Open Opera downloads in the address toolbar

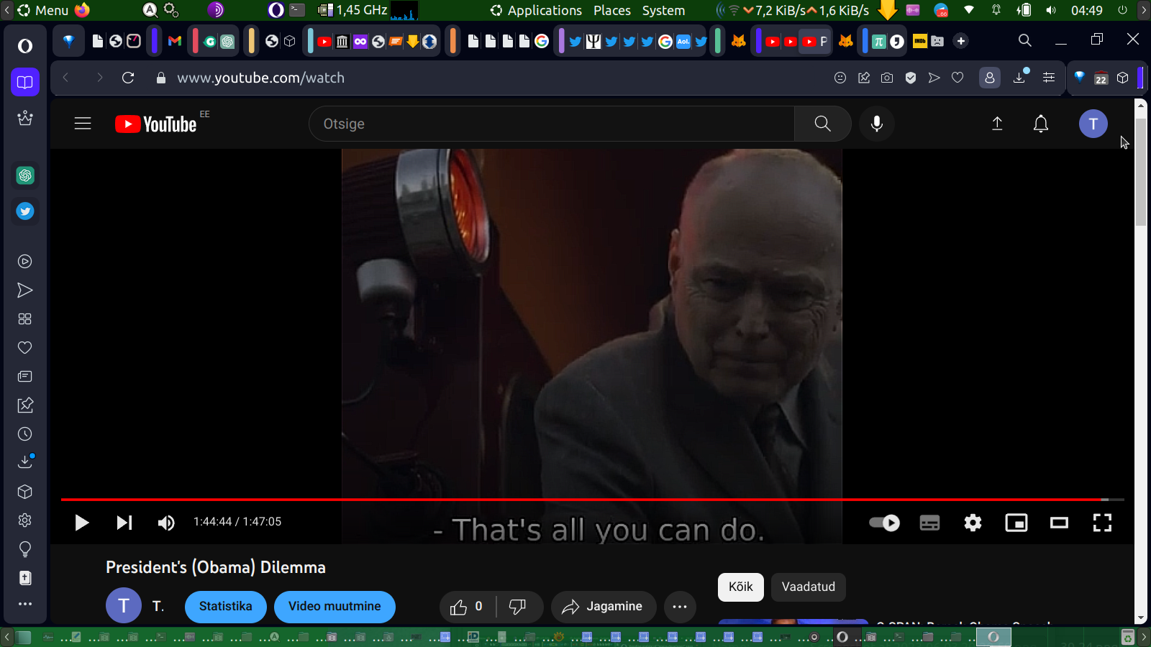pos(1020,77)
